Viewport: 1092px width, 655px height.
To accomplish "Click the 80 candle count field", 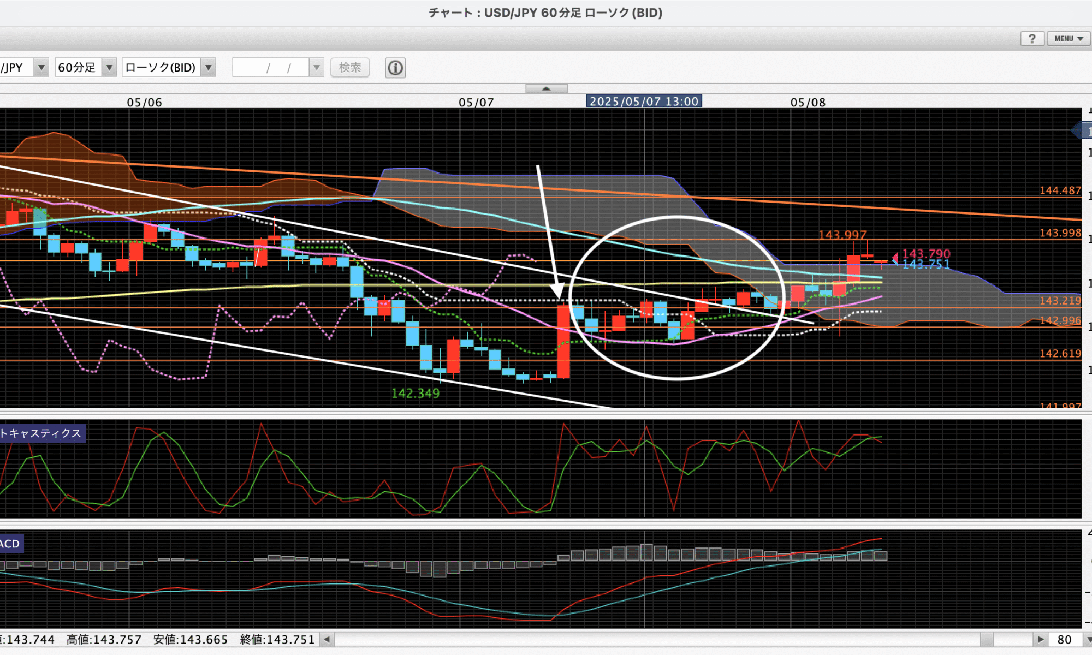I will 1065,640.
